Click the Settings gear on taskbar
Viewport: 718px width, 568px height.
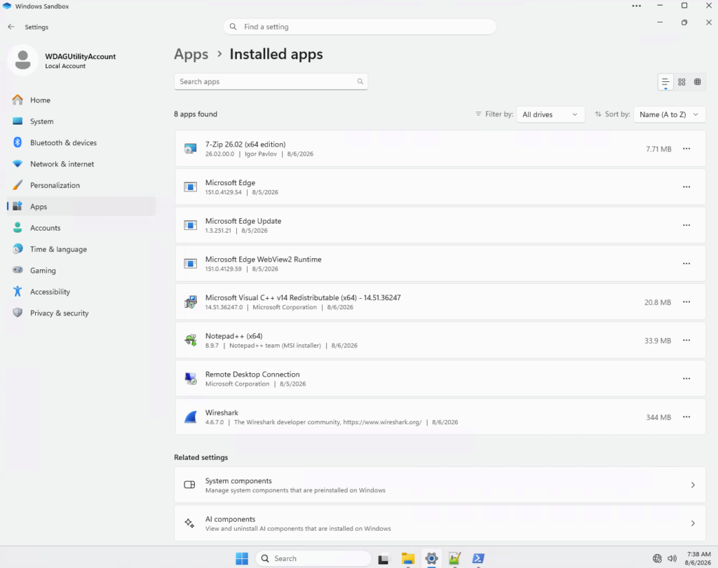coord(431,558)
